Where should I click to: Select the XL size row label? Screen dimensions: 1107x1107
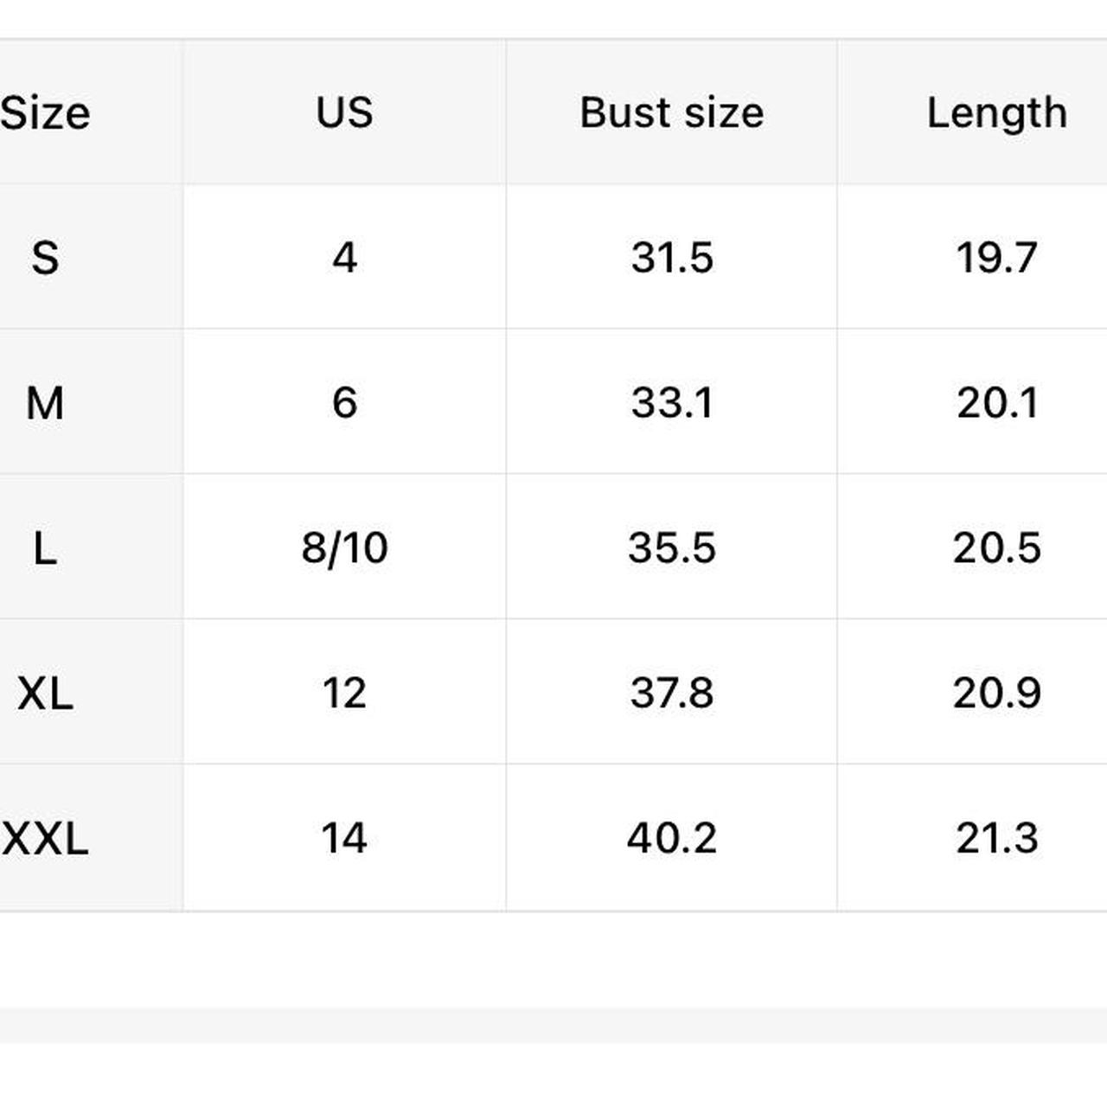45,693
